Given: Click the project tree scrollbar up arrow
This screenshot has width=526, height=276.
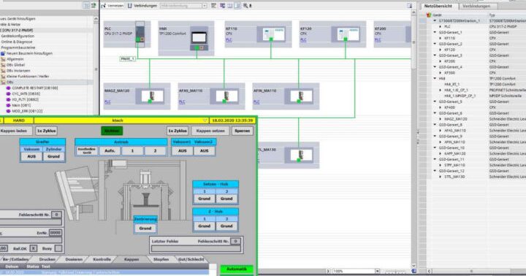Looking at the screenshot, I should click(96, 19).
